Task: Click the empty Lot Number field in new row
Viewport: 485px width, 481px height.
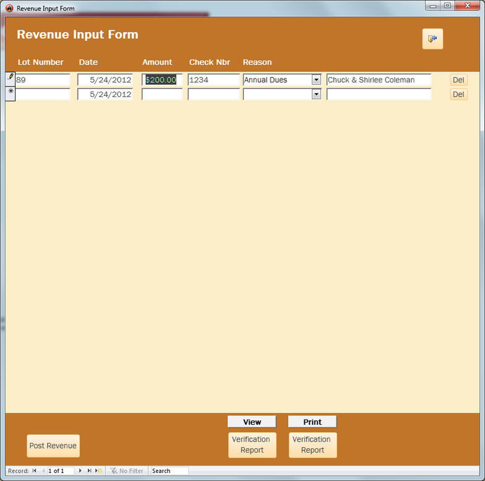Action: point(43,94)
